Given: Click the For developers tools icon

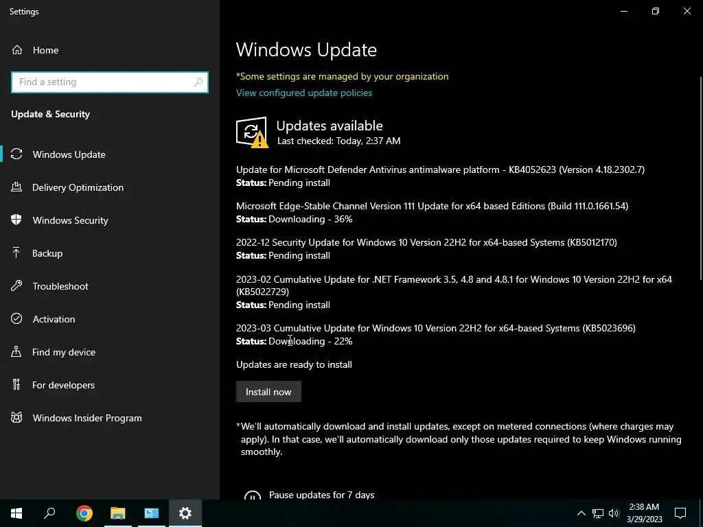Looking at the screenshot, I should point(16,384).
